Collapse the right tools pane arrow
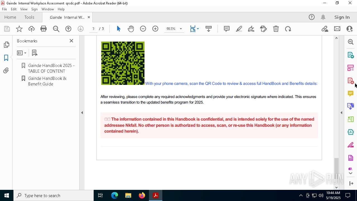The image size is (357, 201). [x=341, y=113]
